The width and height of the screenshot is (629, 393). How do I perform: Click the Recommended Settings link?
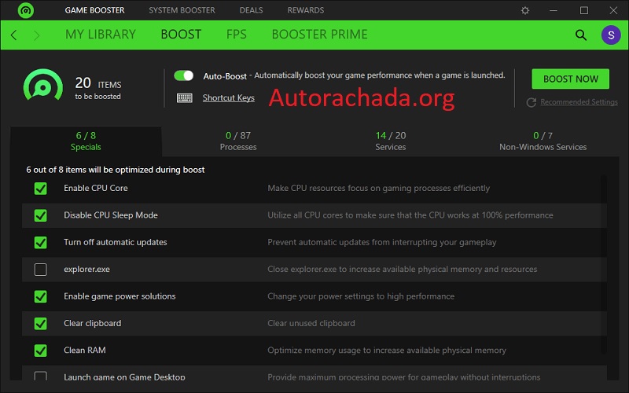pos(579,102)
